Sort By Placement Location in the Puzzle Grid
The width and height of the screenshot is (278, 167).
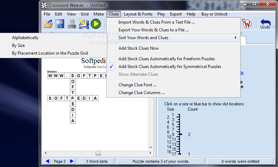click(x=50, y=53)
